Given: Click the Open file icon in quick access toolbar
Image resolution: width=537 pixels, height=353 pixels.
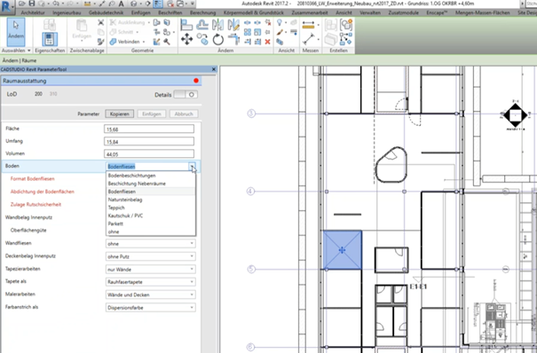Looking at the screenshot, I should click(x=22, y=4).
